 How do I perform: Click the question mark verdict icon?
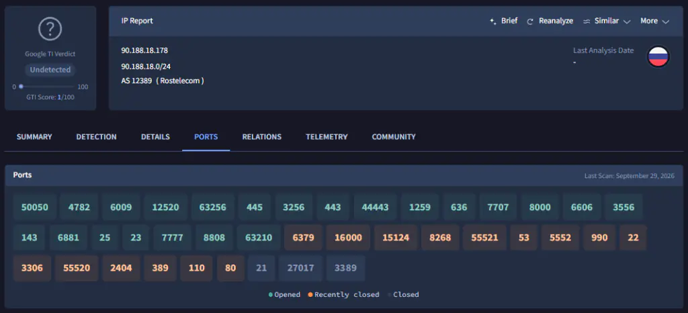click(50, 30)
